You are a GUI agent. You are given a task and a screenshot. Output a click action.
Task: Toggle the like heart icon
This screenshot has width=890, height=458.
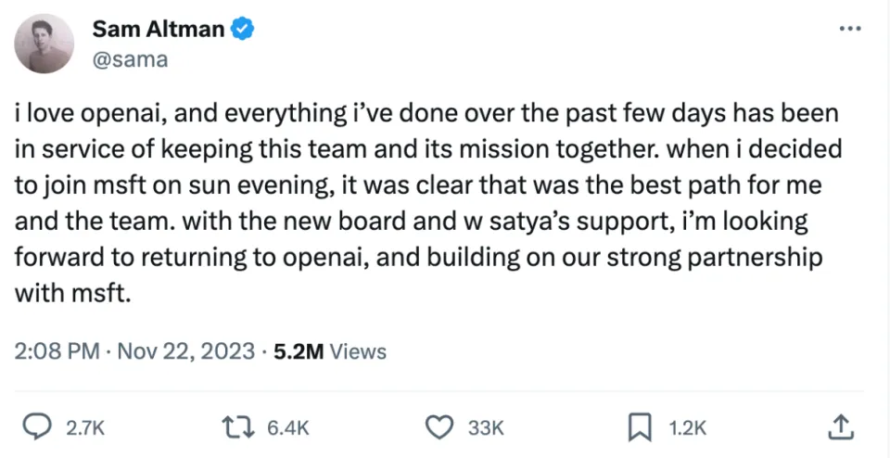(x=438, y=426)
